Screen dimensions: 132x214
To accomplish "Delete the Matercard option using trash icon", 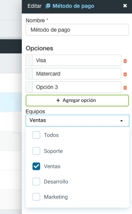I will point(125,74).
